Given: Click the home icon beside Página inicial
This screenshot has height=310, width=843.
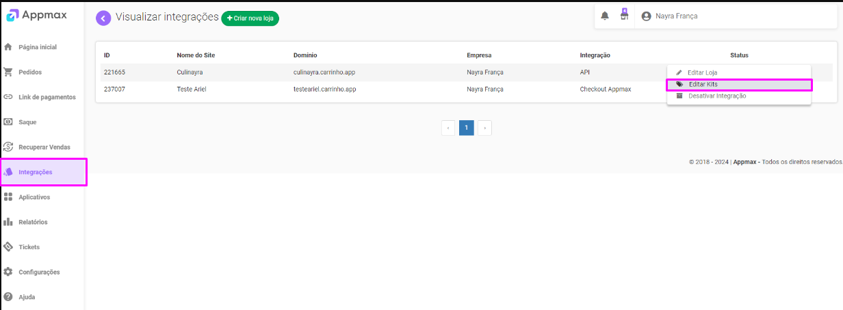Looking at the screenshot, I should (x=8, y=47).
